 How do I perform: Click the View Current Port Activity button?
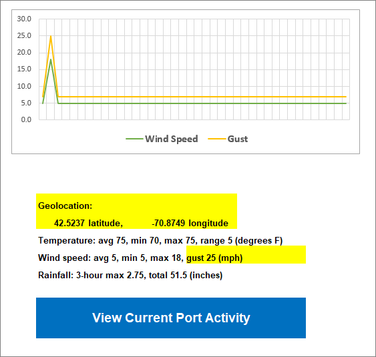coord(171,318)
